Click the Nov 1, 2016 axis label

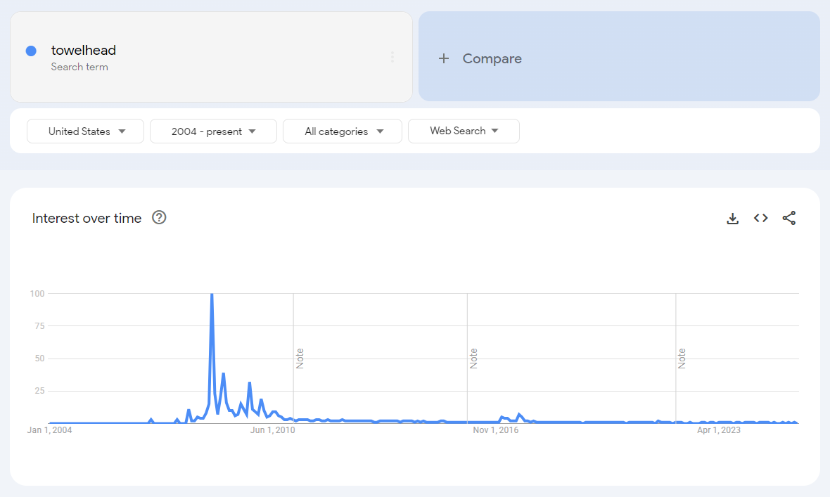coord(495,430)
